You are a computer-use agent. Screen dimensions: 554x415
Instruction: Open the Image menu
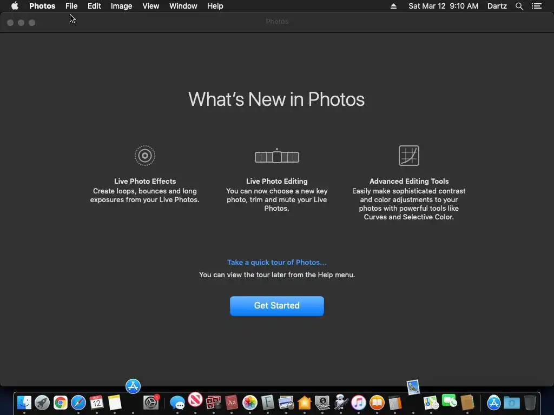[121, 6]
